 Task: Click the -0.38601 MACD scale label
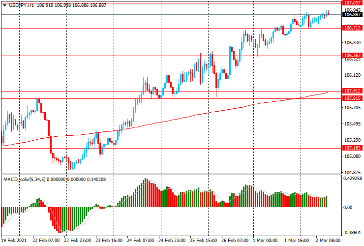click(x=352, y=233)
